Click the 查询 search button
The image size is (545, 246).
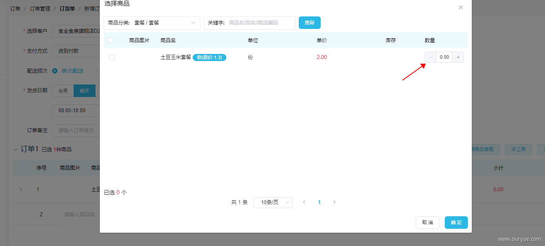(310, 23)
